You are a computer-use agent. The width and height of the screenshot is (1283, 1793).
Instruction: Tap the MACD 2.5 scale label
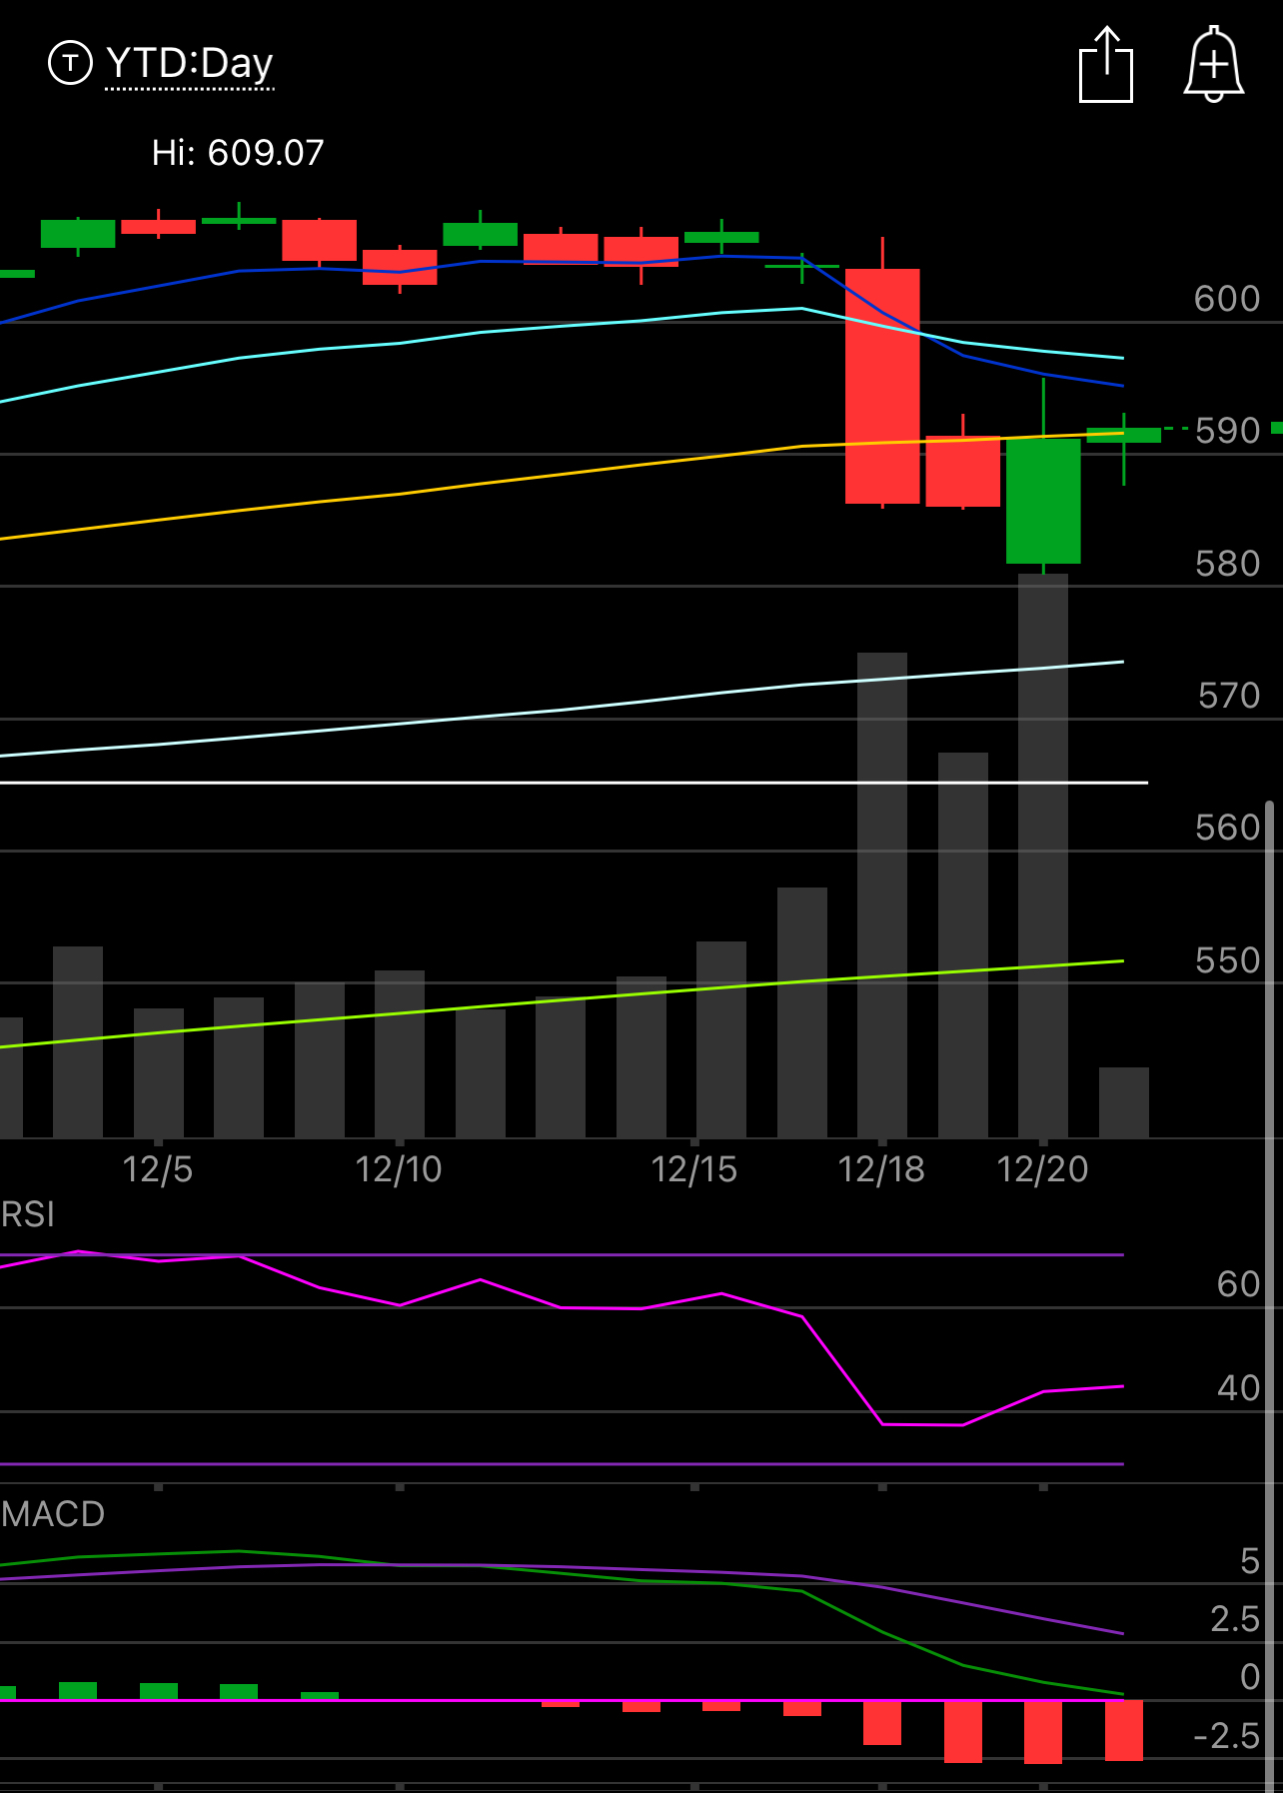tap(1235, 1619)
